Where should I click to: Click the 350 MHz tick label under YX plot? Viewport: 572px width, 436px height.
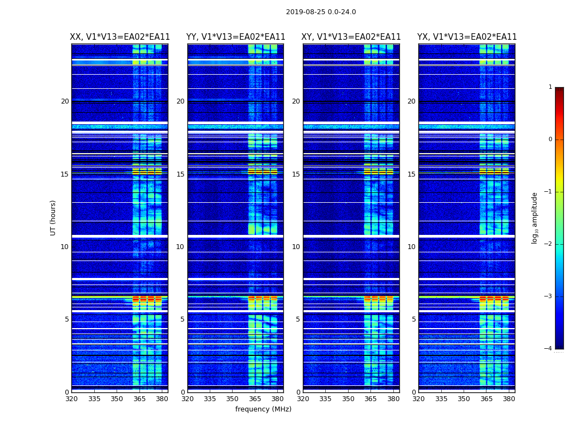point(464,399)
